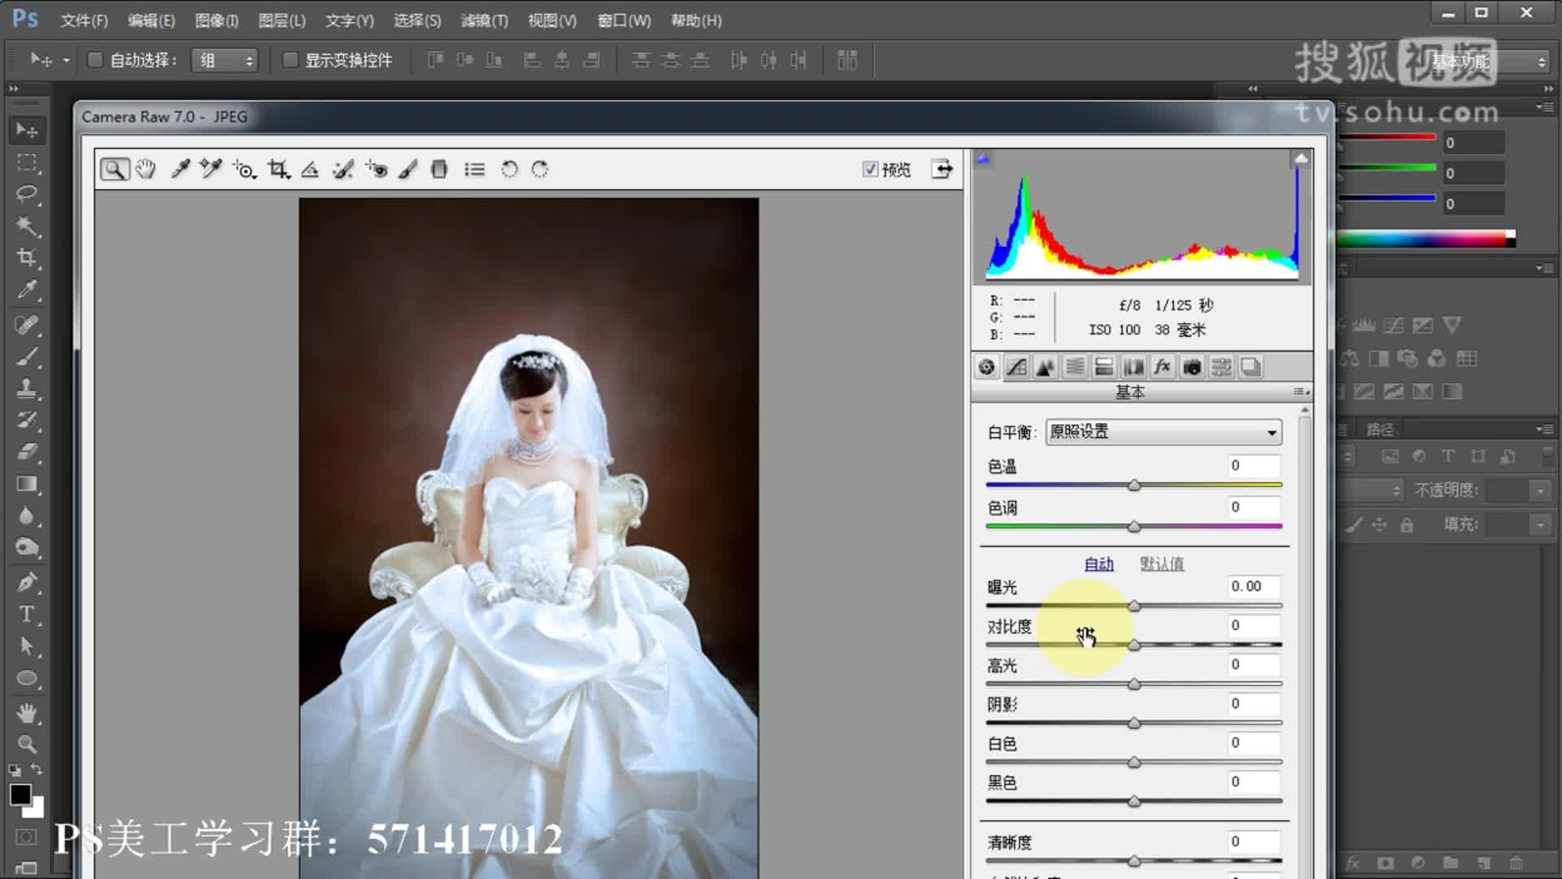
Task: Select the Camera Raw Hand tool
Action: pos(146,169)
